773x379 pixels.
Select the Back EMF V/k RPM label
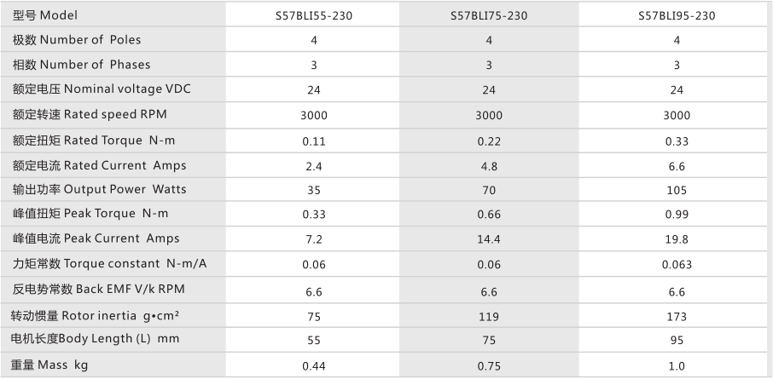[99, 289]
